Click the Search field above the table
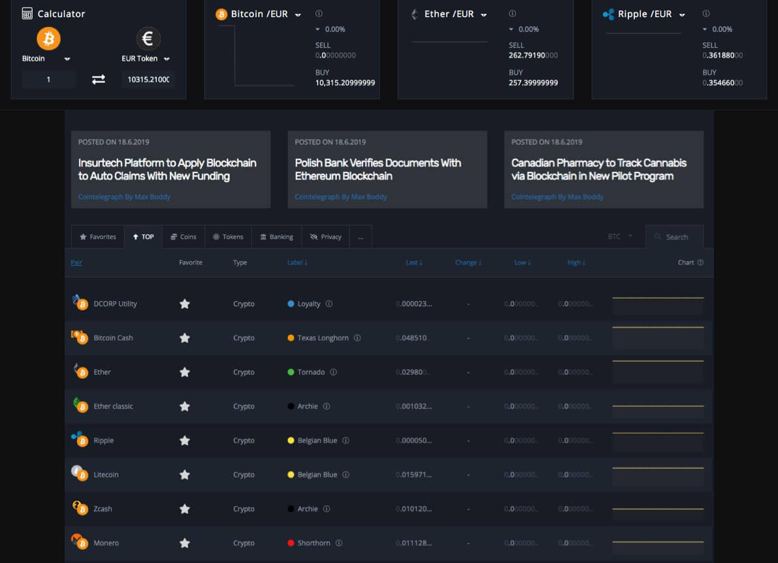778x563 pixels. click(675, 236)
